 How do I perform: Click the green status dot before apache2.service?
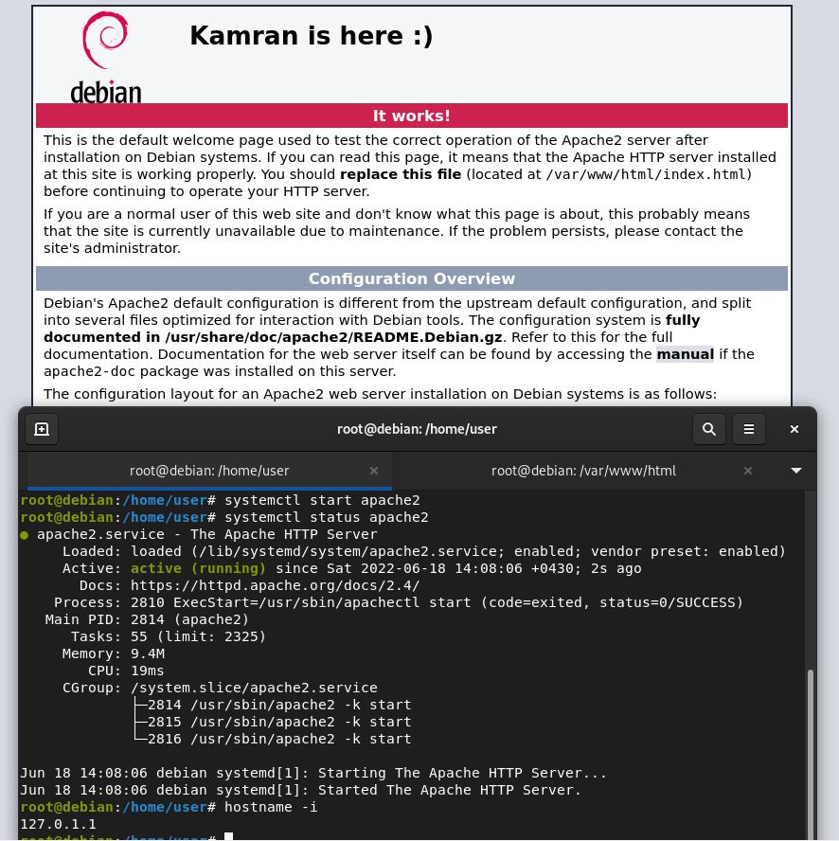[24, 535]
